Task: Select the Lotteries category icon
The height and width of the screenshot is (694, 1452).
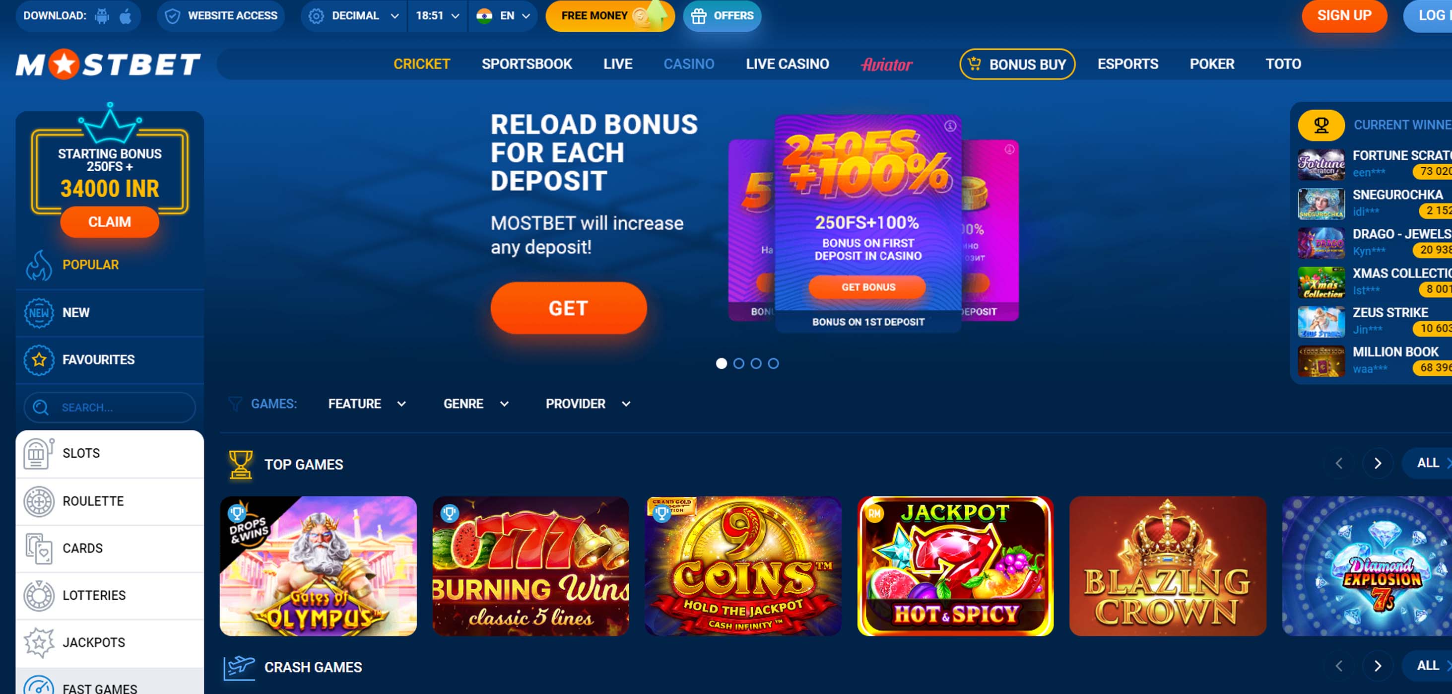Action: tap(38, 595)
